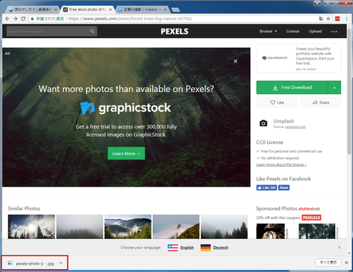Image resolution: width=353 pixels, height=272 pixels.
Task: Reload the page with the refresh icon
Action: [24, 18]
